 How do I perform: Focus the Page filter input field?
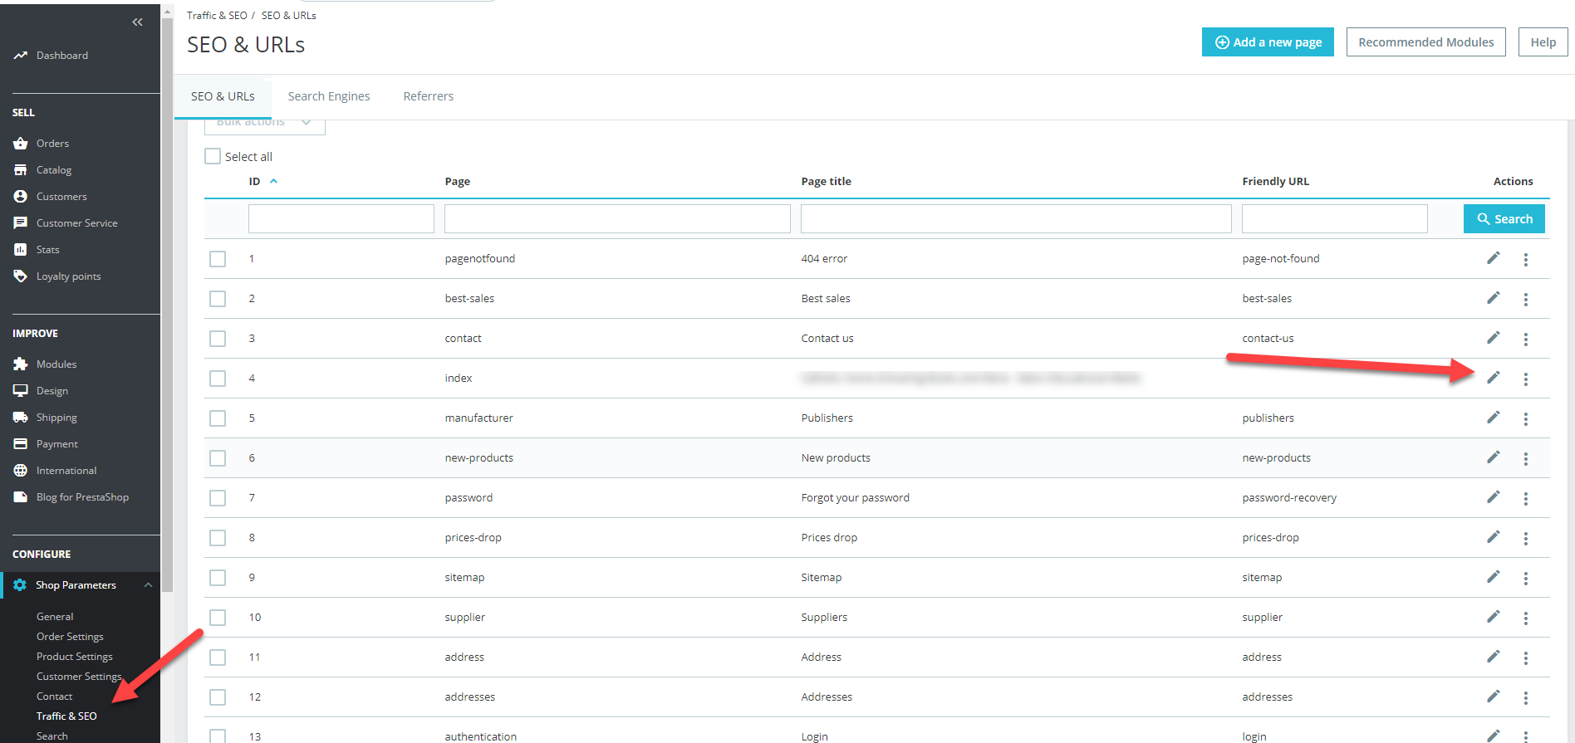coord(617,219)
